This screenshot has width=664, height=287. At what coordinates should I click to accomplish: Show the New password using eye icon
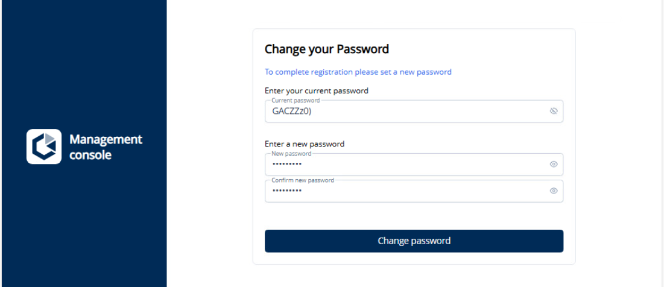(x=554, y=164)
